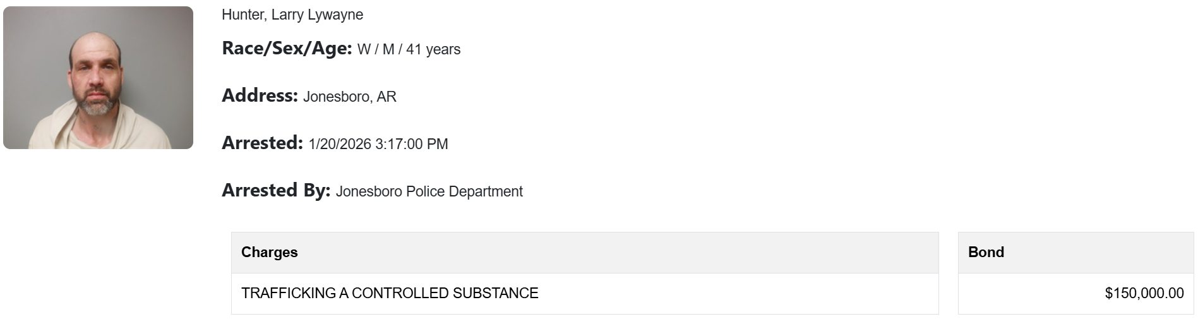Click the Bond column header
1198x319 pixels.
(x=986, y=252)
